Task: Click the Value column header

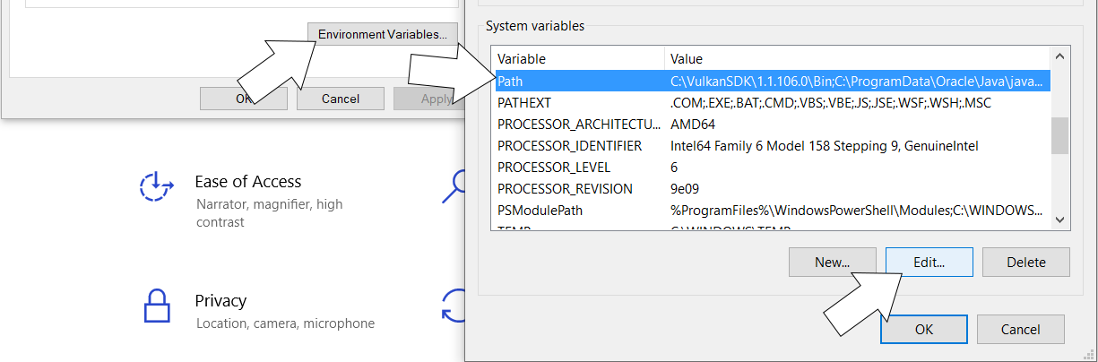Action: tap(856, 59)
